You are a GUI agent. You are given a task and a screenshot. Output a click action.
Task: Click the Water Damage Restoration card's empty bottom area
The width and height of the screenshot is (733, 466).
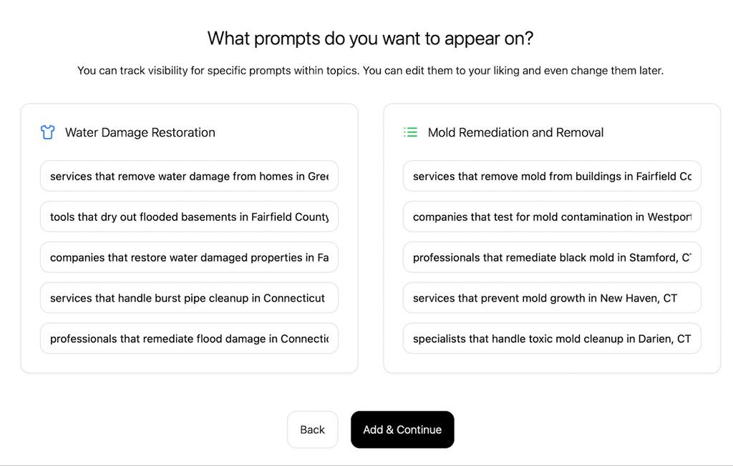pos(189,363)
